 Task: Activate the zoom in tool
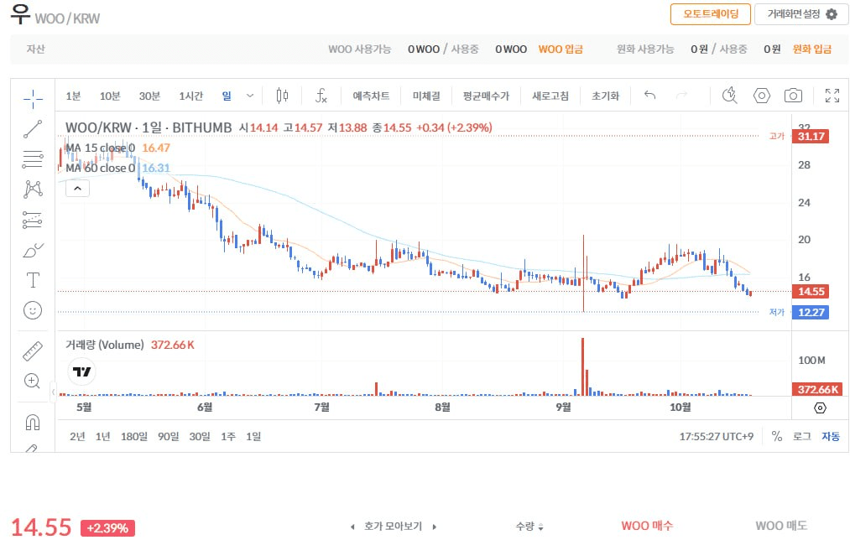[32, 381]
